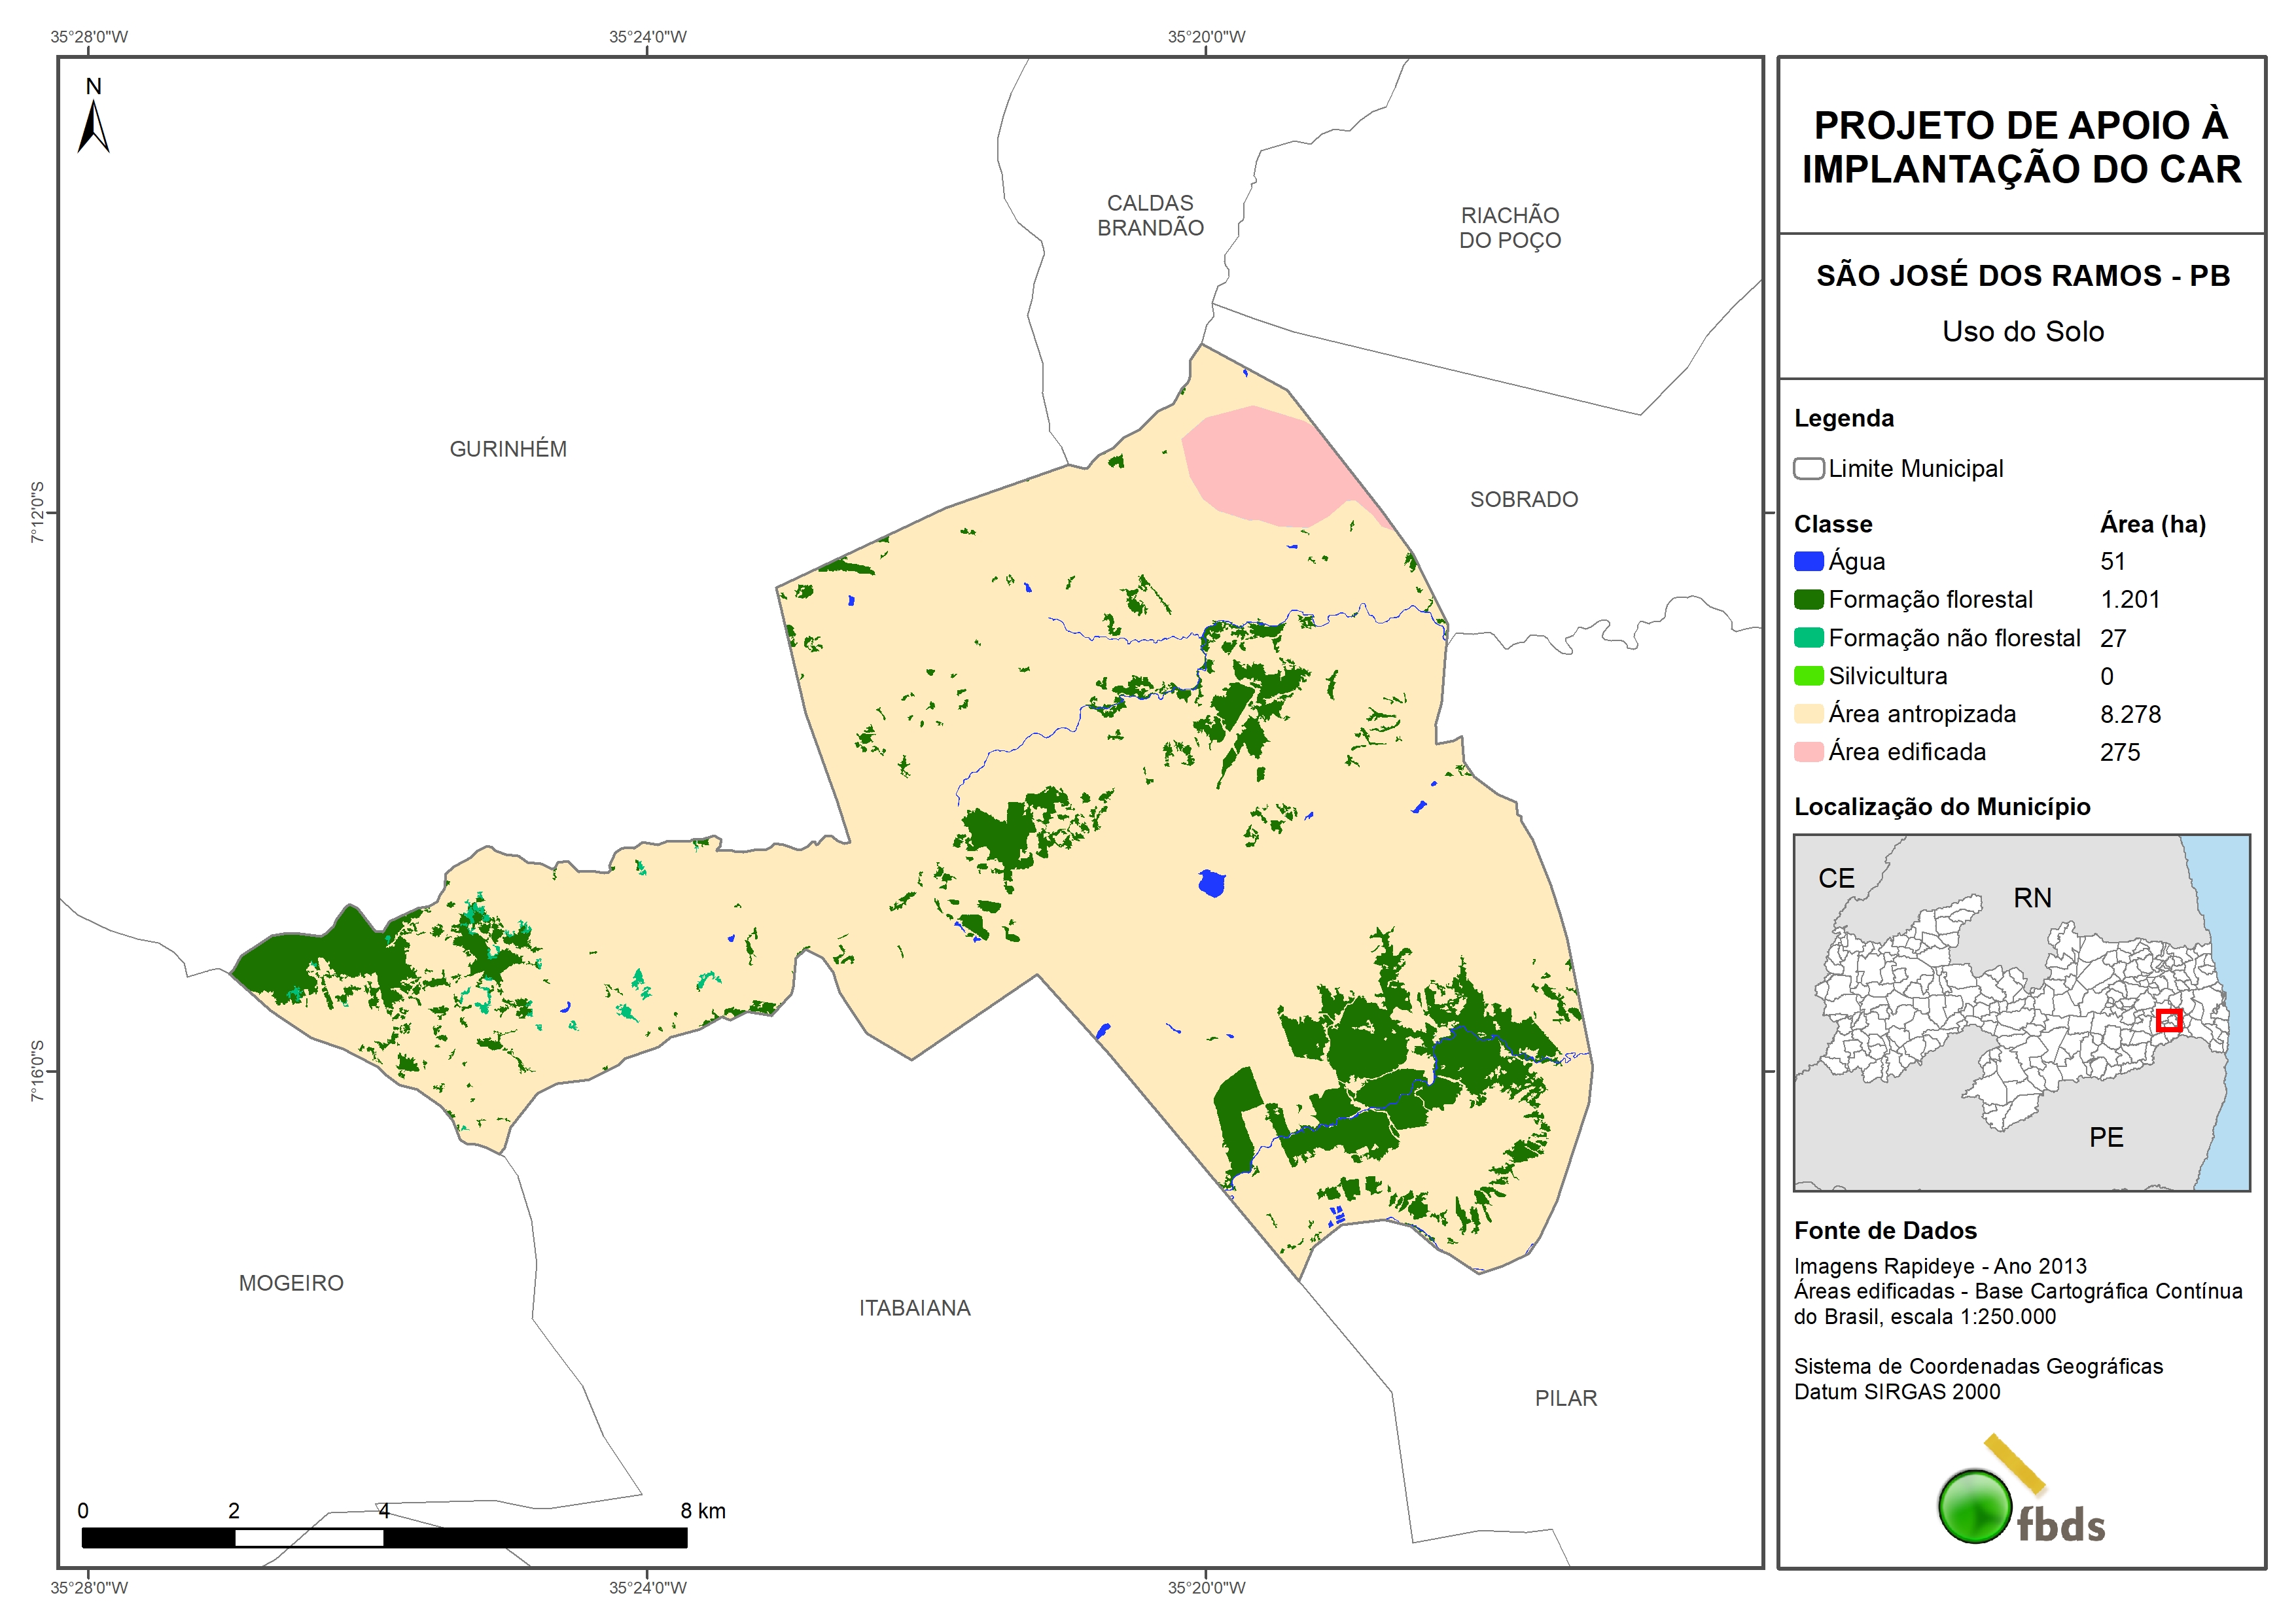This screenshot has width=2296, height=1623.
Task: Click the GURINHÉM municipality label
Action: point(508,449)
